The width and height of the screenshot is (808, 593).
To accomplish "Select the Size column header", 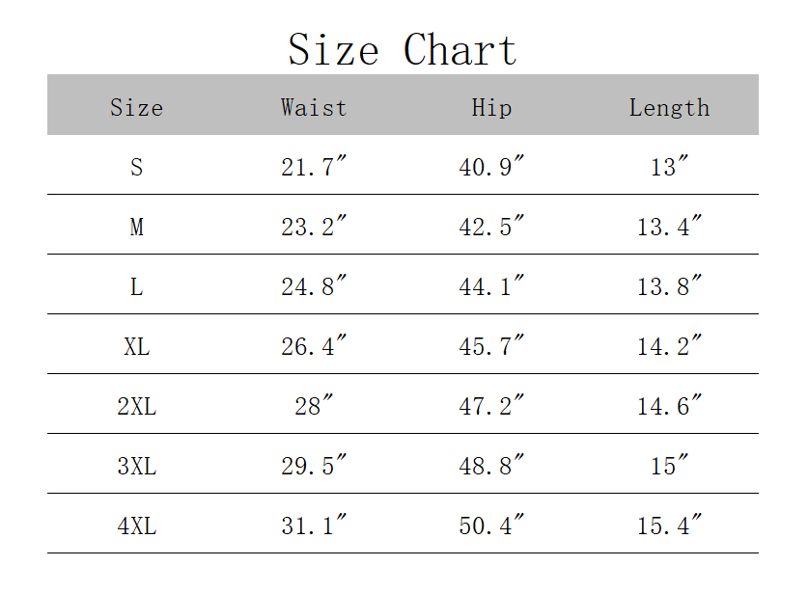I will 136,108.
